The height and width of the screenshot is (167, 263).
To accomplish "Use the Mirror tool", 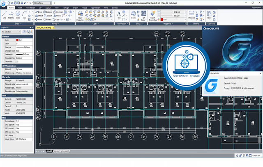I will pos(58,16).
